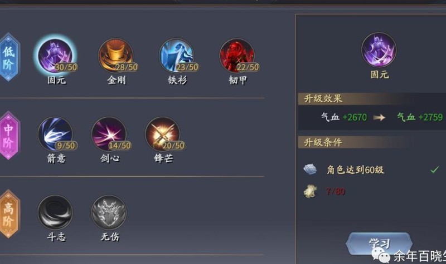This screenshot has width=446, height=264.
Task: Select the locked 斗志 skill icon
Action: pos(55,212)
